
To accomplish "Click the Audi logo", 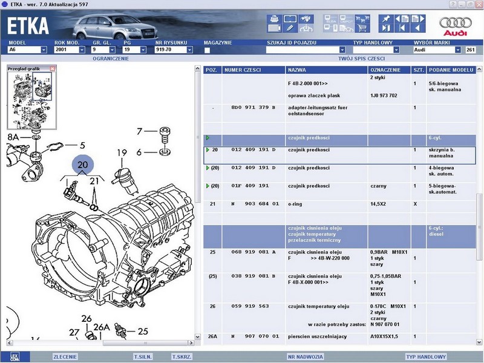I will tap(456, 26).
